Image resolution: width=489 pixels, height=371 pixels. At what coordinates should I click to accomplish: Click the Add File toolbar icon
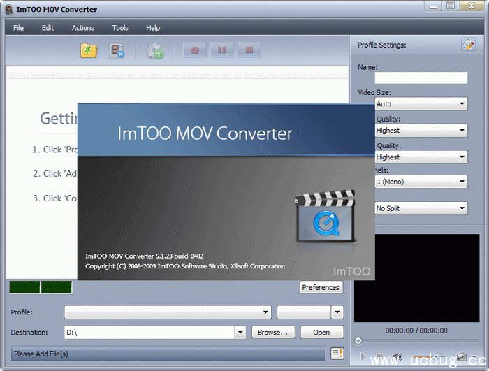pos(89,50)
